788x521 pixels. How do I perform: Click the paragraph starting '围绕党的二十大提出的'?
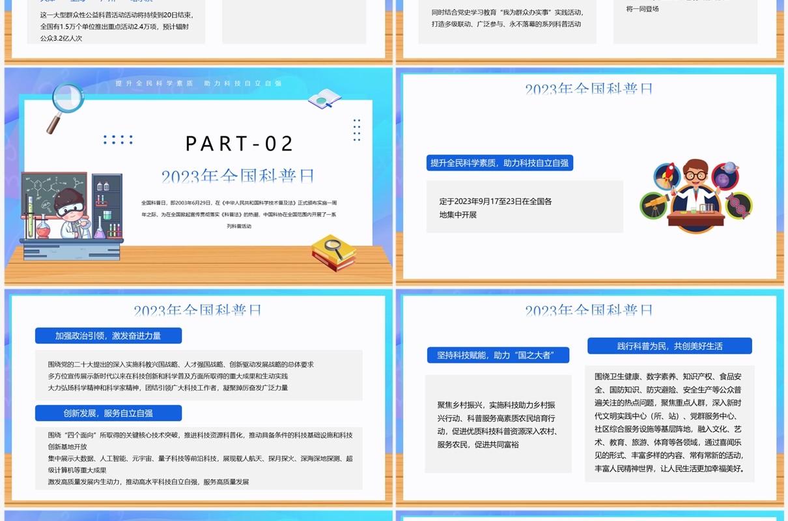pyautogui.click(x=181, y=376)
